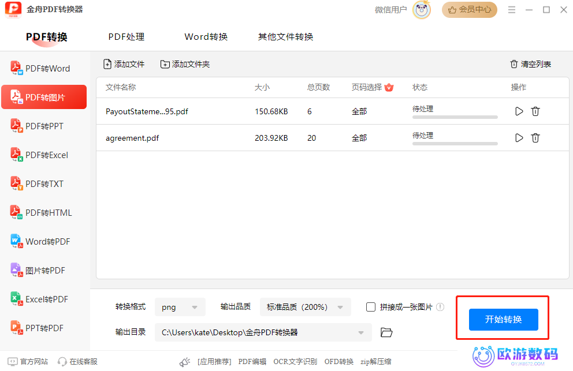Open the 图片转PDF converter
Viewport: 573px width, 371px height.
tap(44, 270)
